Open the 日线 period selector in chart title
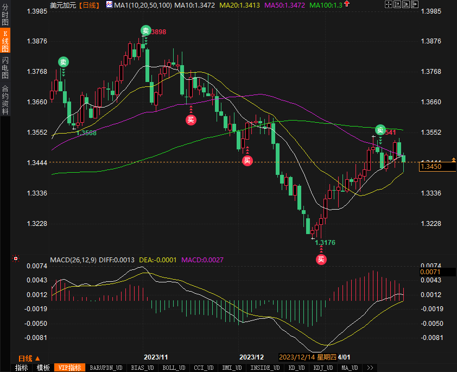 (90, 5)
